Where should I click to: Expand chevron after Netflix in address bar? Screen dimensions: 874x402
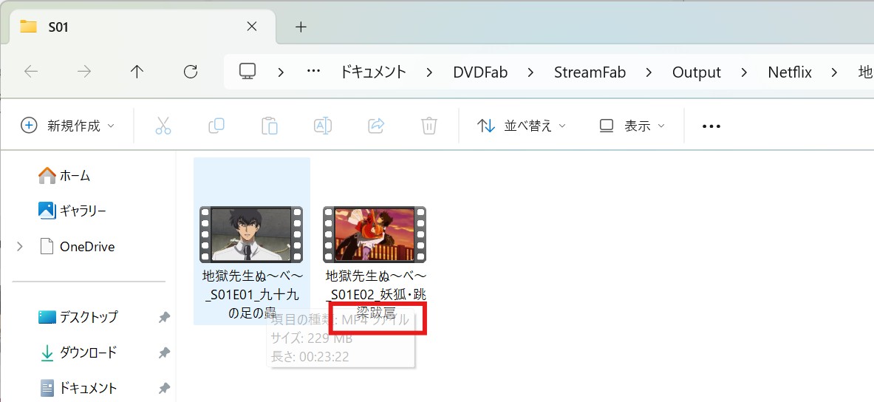834,72
